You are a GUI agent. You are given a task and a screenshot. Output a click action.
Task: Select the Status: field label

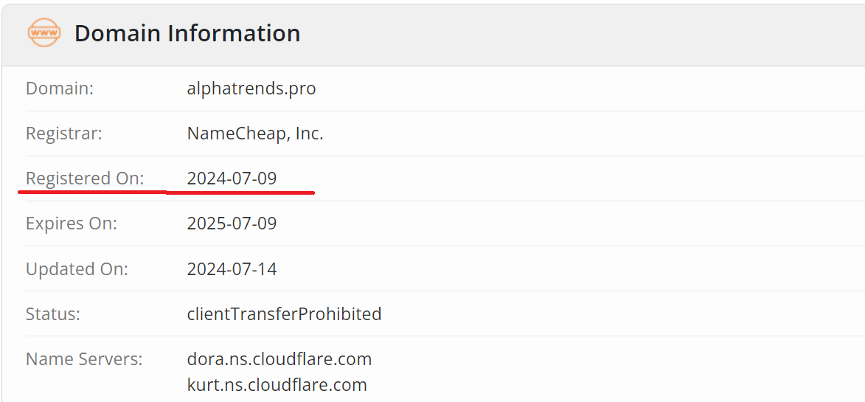click(53, 313)
